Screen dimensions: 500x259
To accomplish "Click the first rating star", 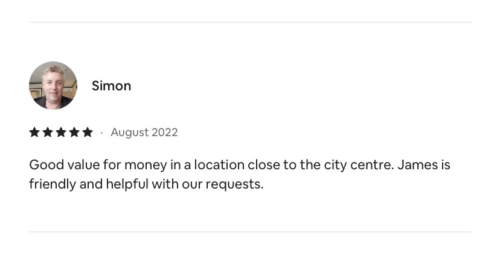I will point(34,132).
